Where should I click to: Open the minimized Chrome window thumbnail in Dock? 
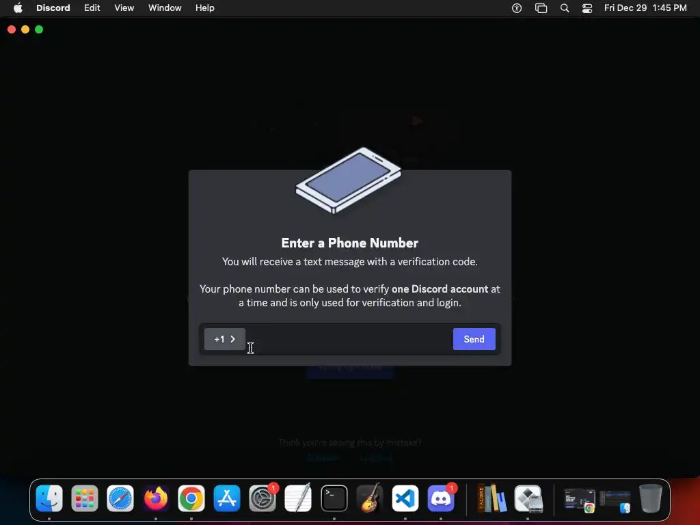580,500
